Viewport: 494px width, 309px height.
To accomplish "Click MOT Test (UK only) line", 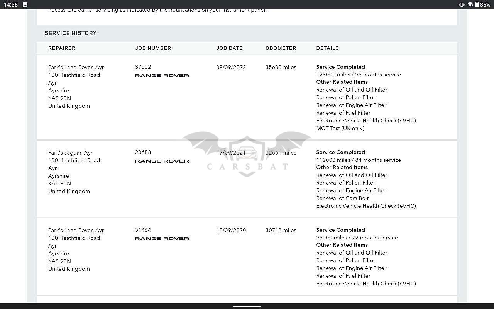I will (x=340, y=129).
